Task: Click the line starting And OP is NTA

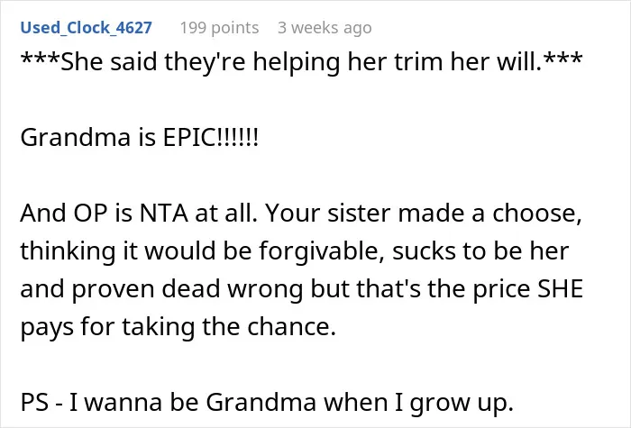Action: (301, 214)
